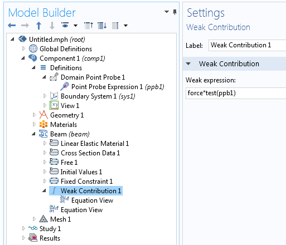Screen dimensions: 286x245
Task: Click the Label text field
Action: coord(248,45)
